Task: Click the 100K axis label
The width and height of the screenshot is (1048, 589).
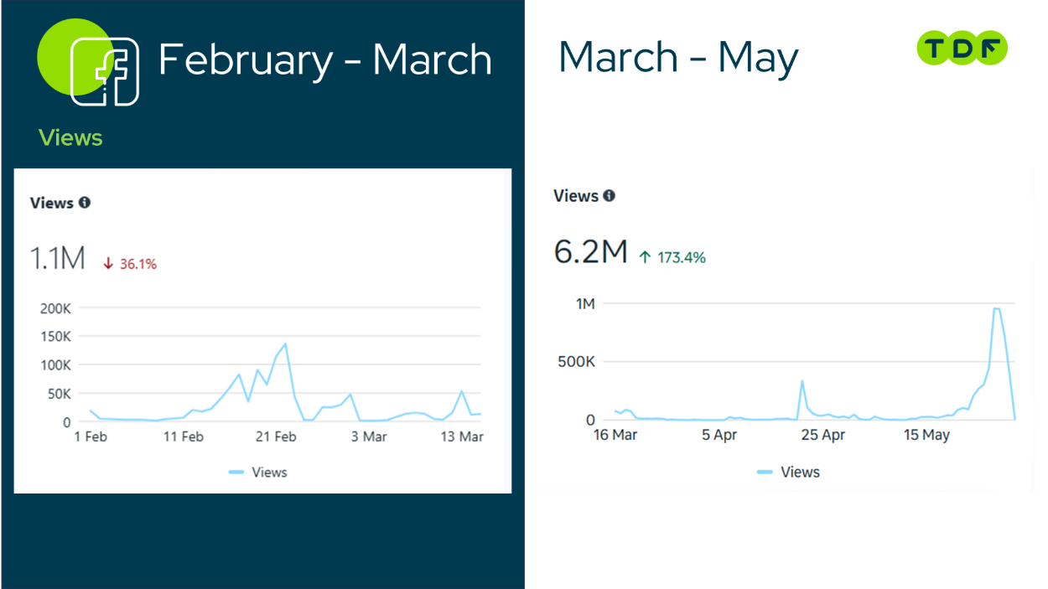Action: pyautogui.click(x=55, y=365)
